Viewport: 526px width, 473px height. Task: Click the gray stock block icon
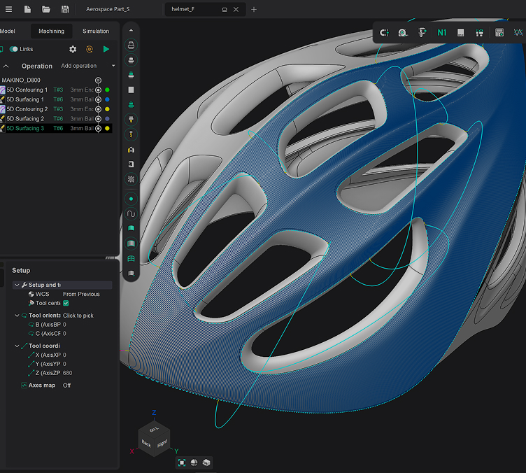click(x=131, y=90)
